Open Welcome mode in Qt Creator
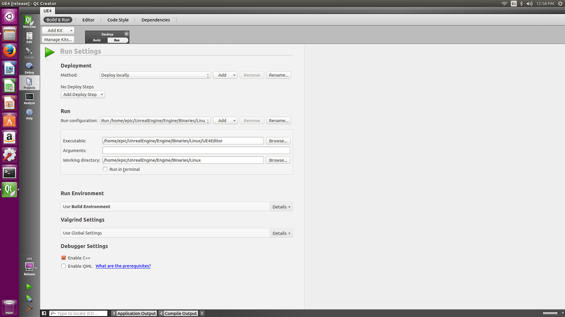The height and width of the screenshot is (317, 565). coord(29,22)
